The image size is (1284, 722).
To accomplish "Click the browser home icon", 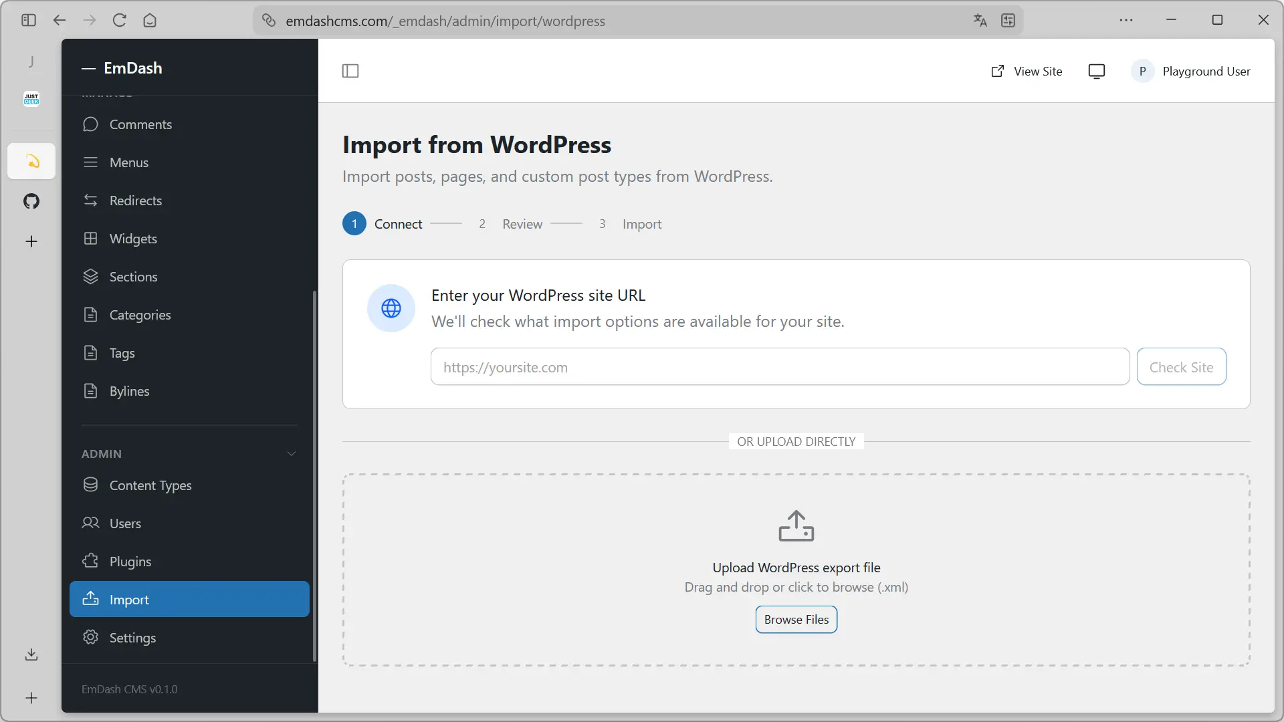I will pos(150,21).
